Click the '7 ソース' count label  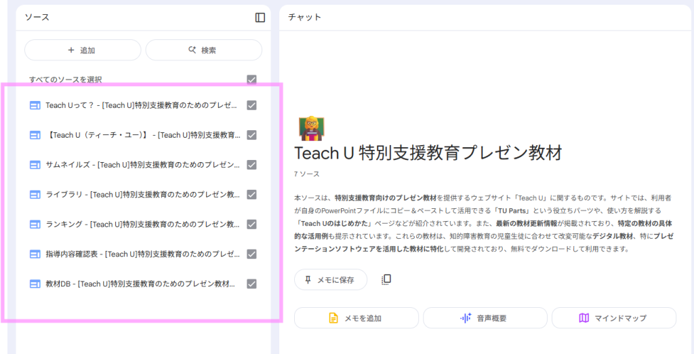[x=306, y=174]
